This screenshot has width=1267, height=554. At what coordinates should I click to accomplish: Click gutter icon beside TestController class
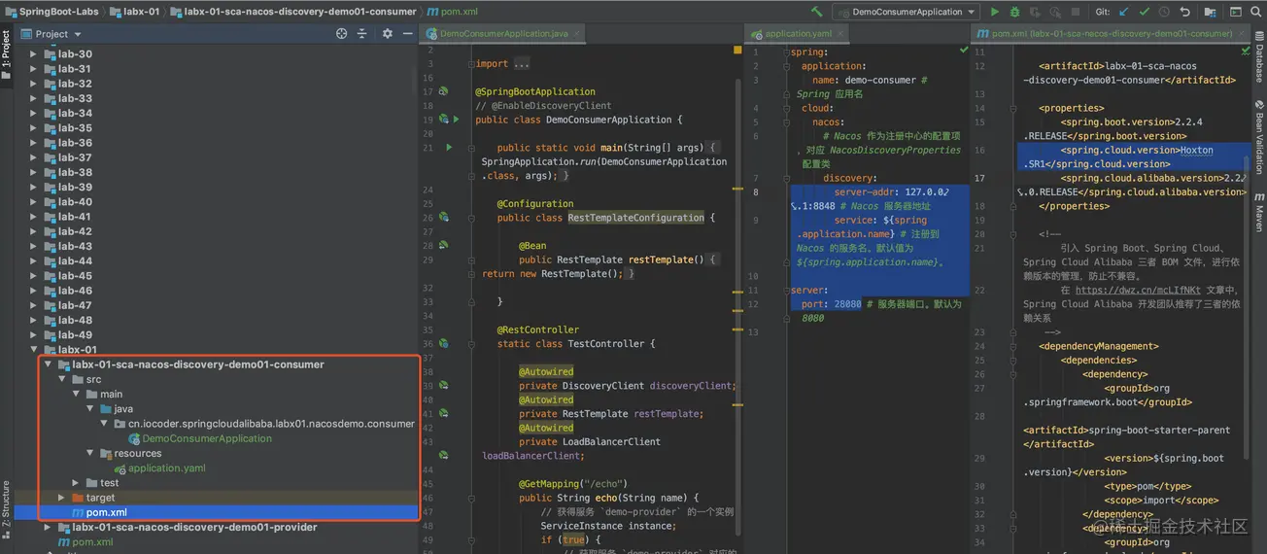pos(443,343)
